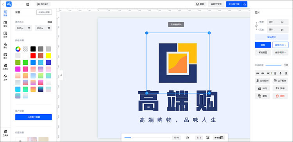Go back with the top-left arrow

pos(3,4)
